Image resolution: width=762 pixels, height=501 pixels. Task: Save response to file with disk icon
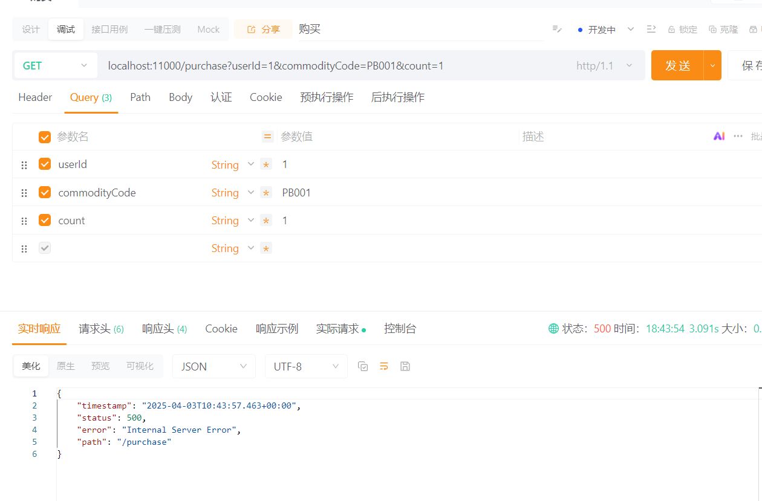[x=405, y=366]
